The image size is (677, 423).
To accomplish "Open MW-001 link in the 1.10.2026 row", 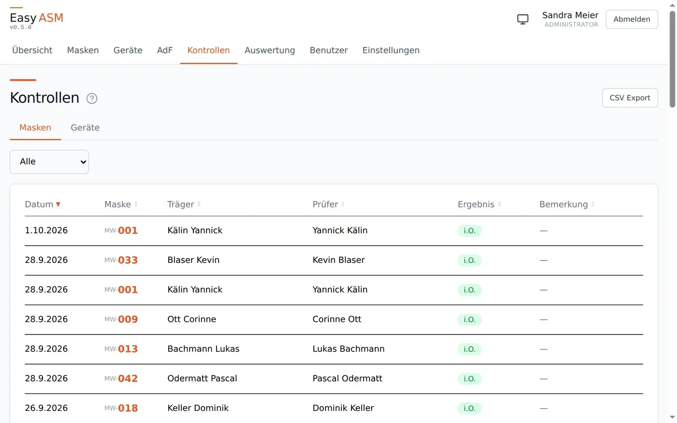I will (x=121, y=231).
